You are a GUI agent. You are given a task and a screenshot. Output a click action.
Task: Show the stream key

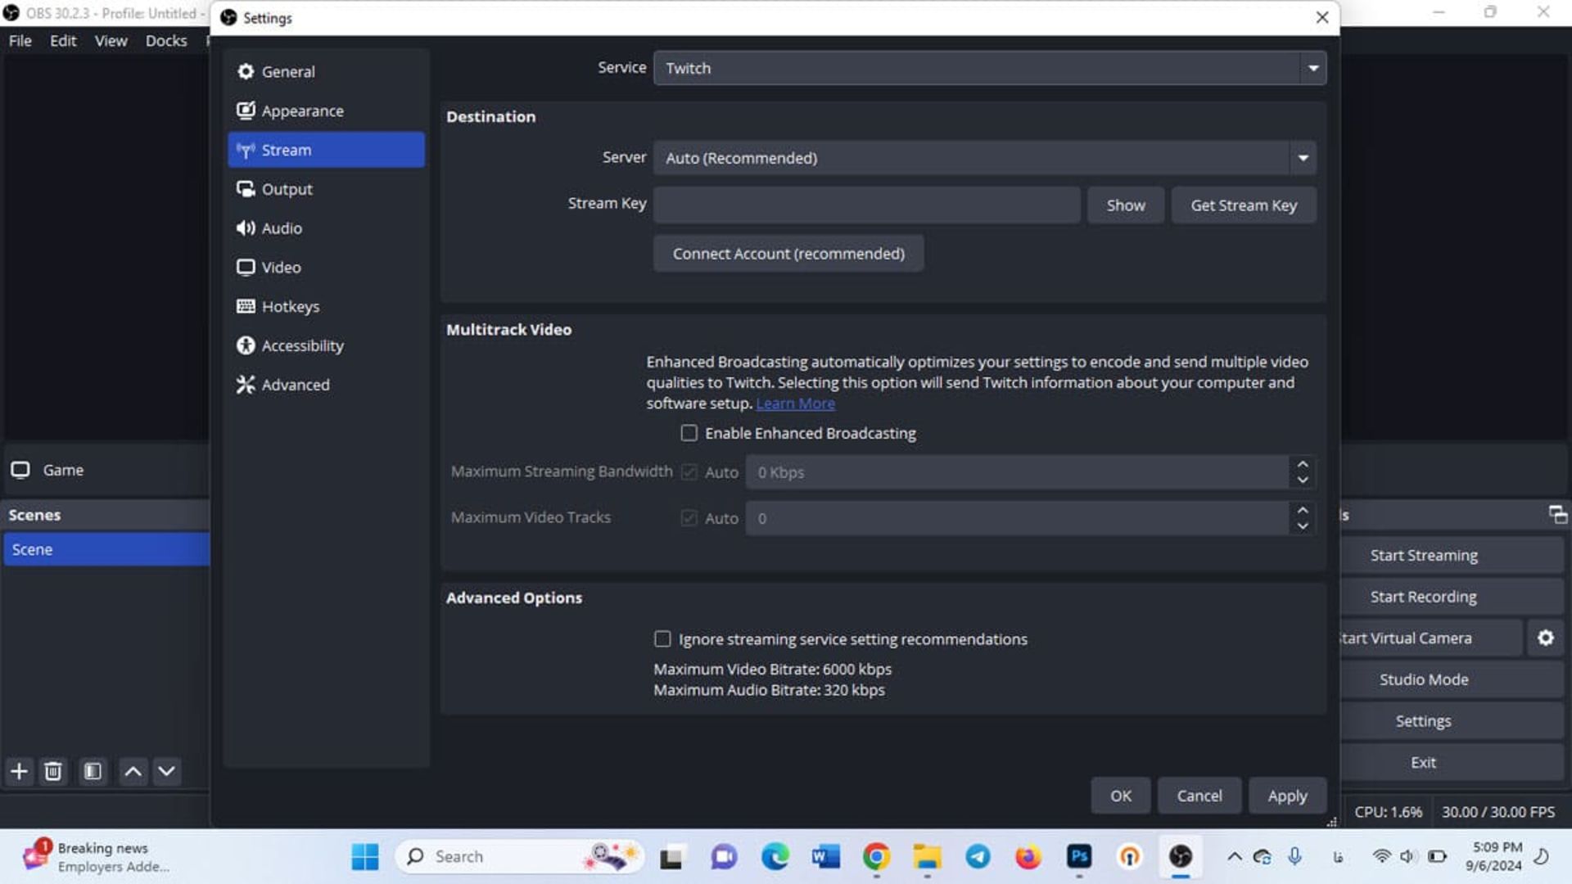tap(1126, 205)
